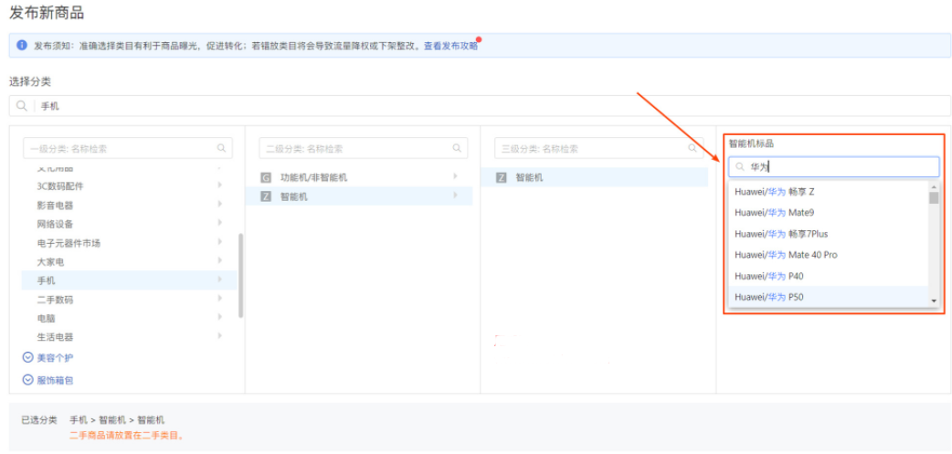Click the Z badge beside third-level 智能机
Image resolution: width=952 pixels, height=454 pixels.
502,177
